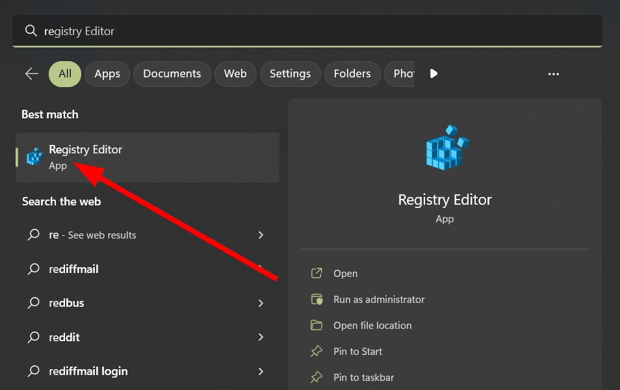
Task: Click the Run as administrator shield icon
Action: pyautogui.click(x=316, y=299)
